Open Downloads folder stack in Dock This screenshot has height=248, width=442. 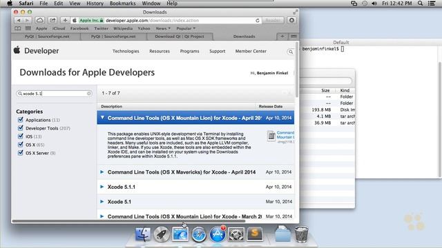pos(282,234)
